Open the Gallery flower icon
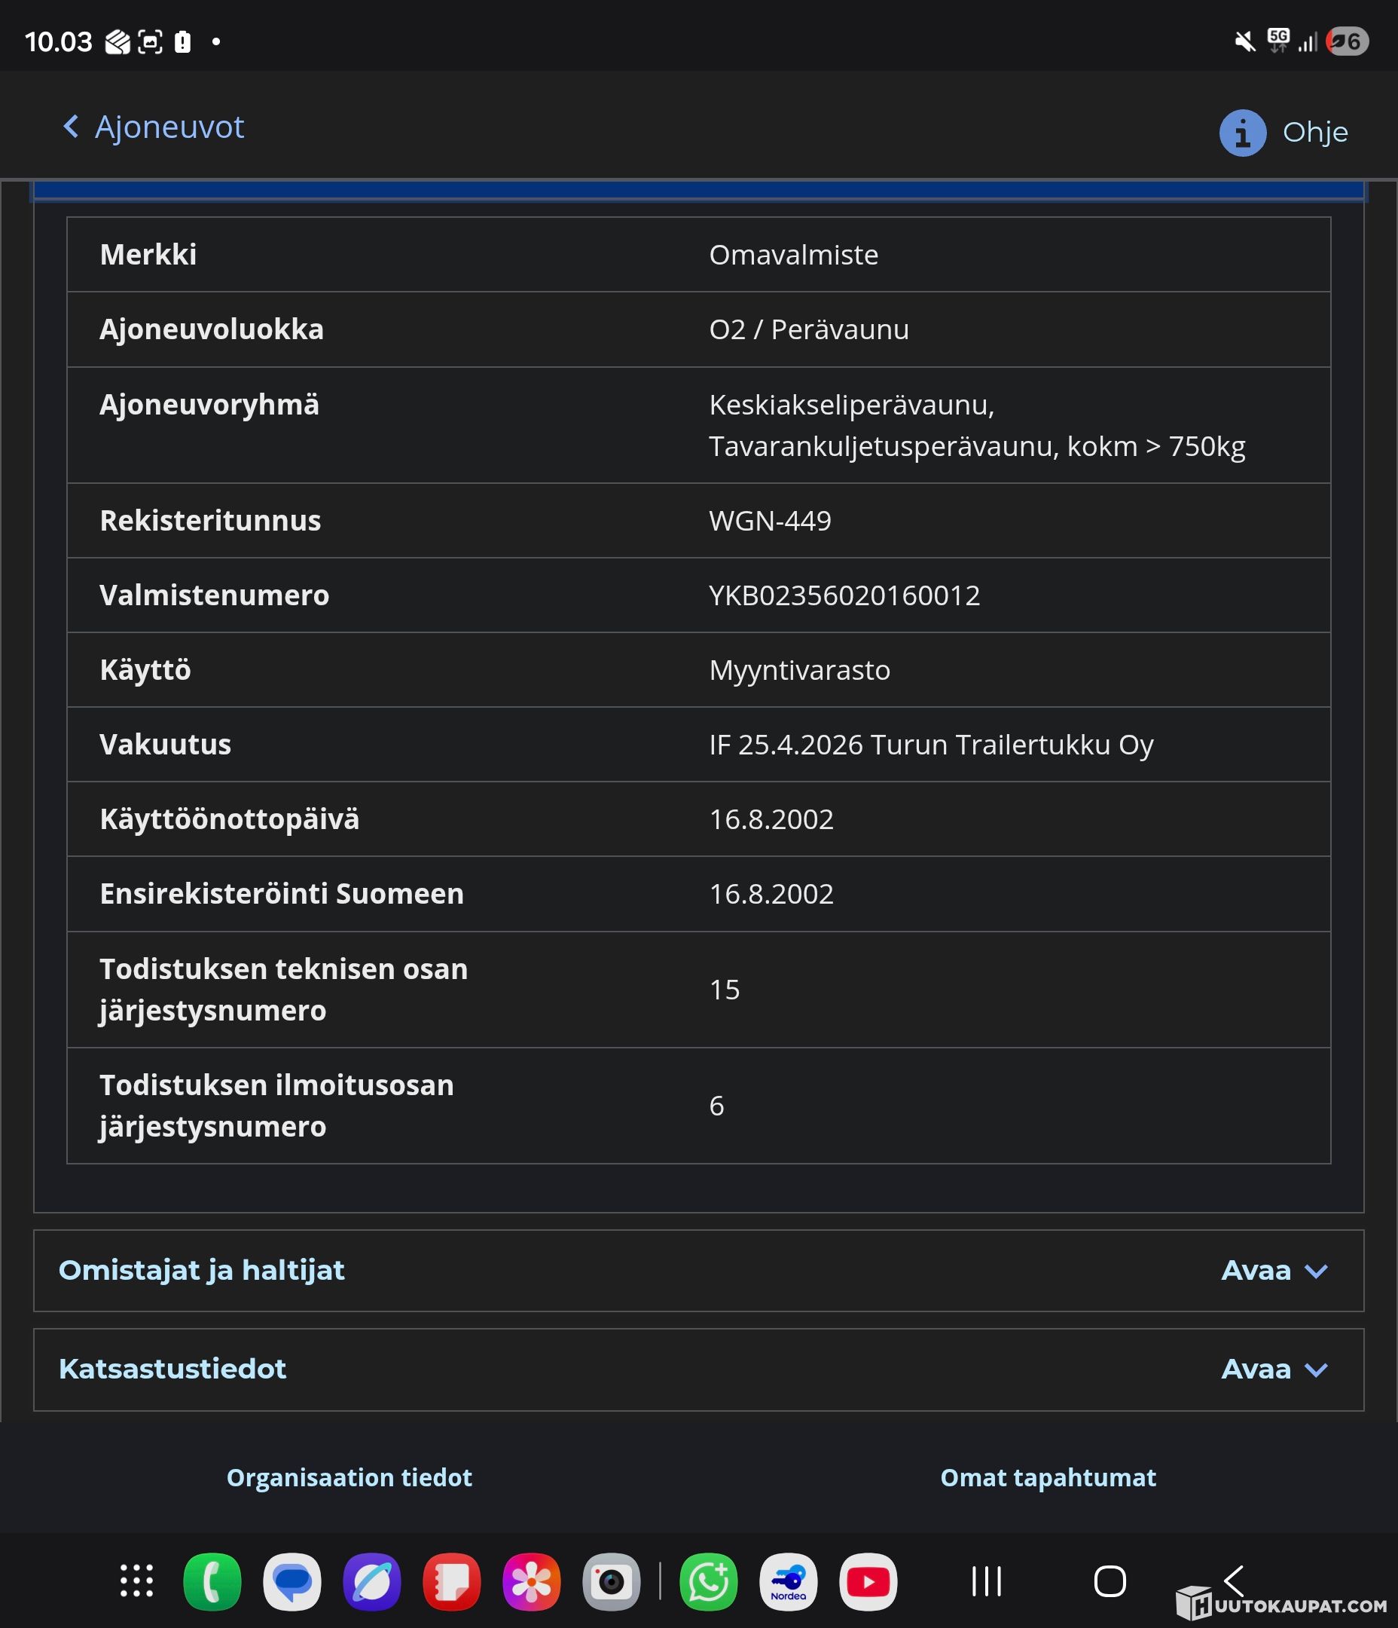 [x=532, y=1581]
